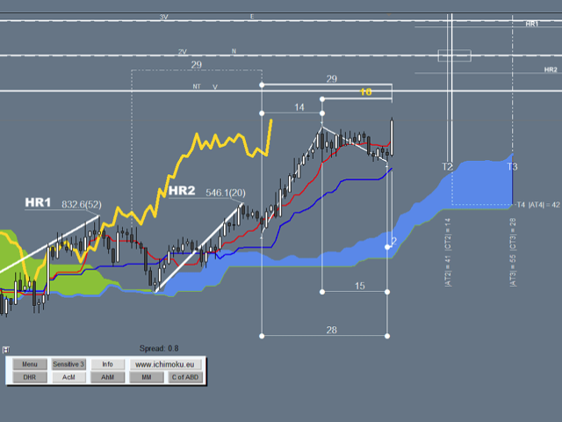Click the small rectangle marker on T2 line
This screenshot has height=422, width=562.
(x=455, y=55)
